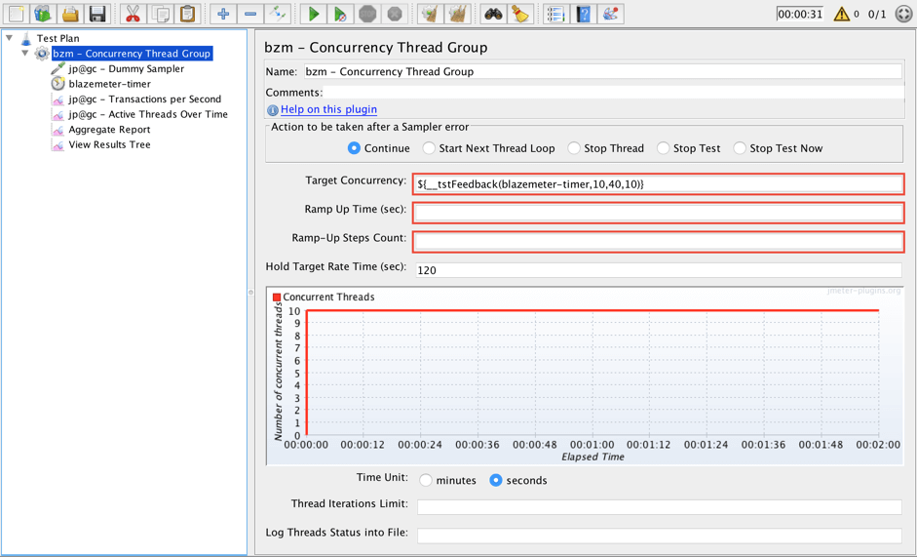Shutdown the test gracefully

395,14
